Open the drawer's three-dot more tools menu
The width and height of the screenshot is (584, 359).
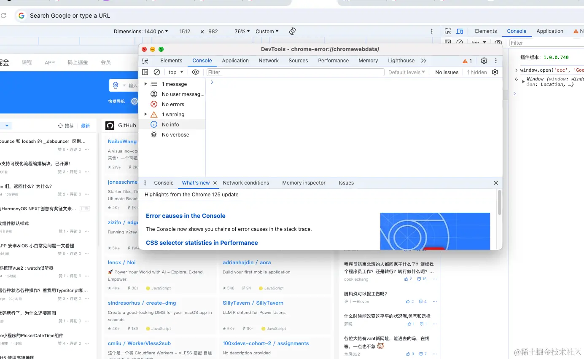tap(145, 183)
